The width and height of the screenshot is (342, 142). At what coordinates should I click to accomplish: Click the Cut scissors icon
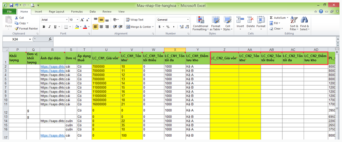(17, 18)
